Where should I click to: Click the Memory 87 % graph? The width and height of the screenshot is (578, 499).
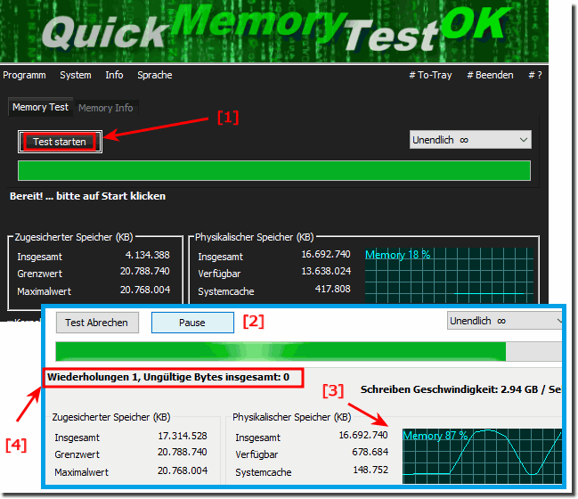pyautogui.click(x=482, y=456)
